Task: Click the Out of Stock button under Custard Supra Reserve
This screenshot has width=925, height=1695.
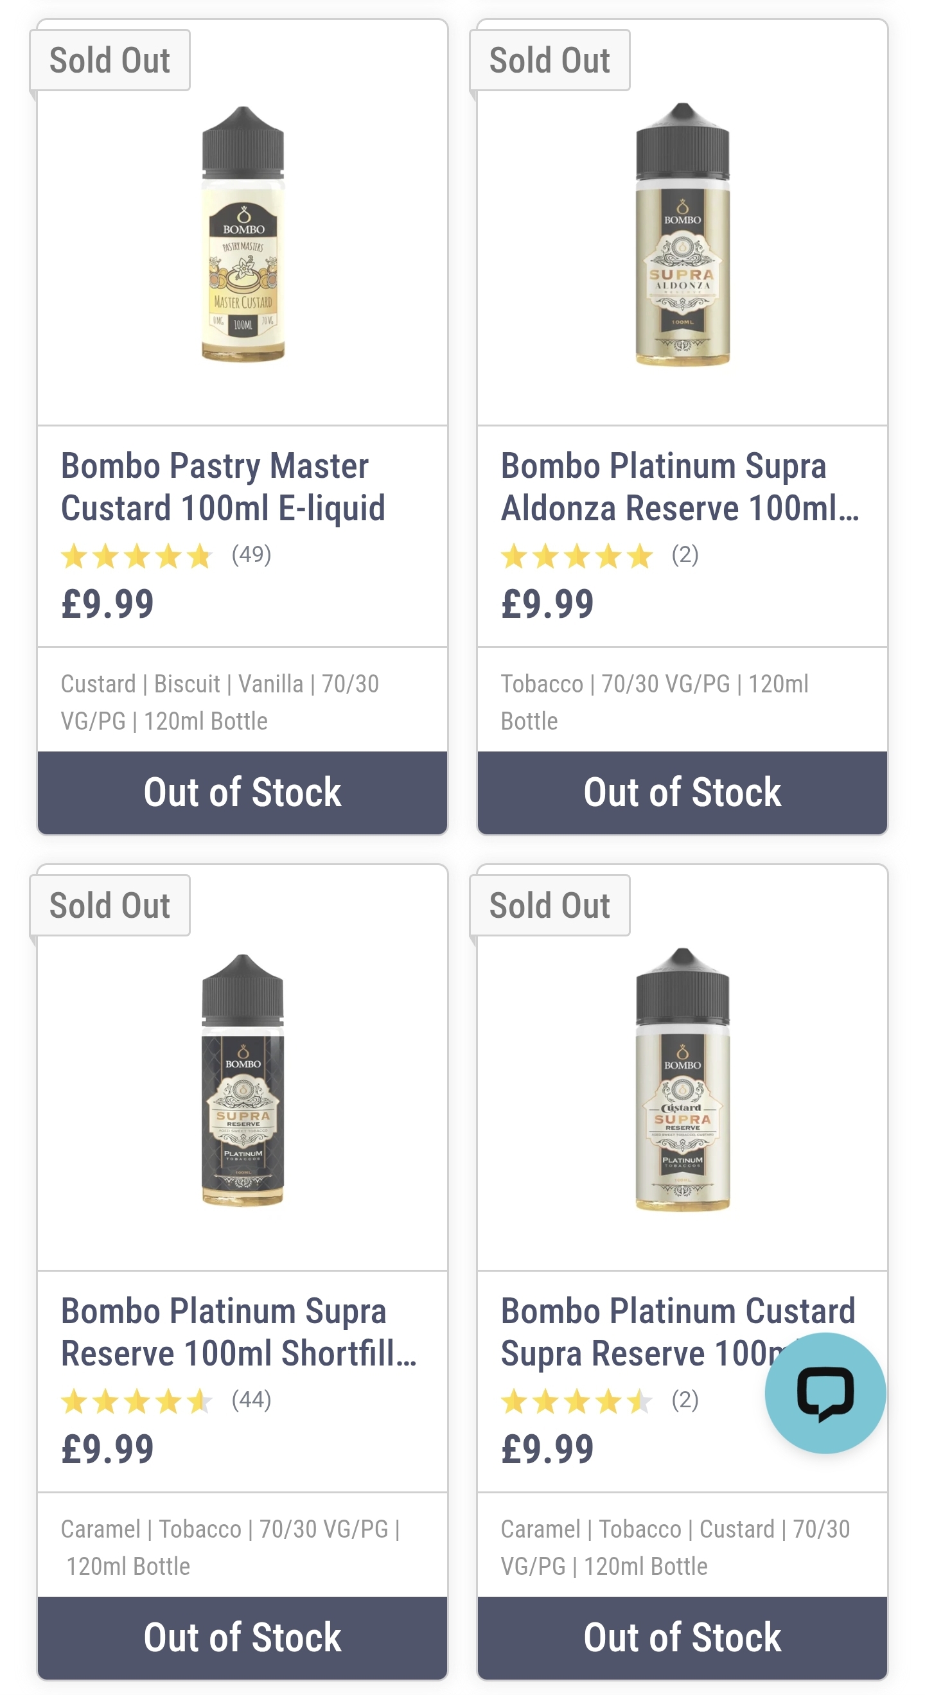Action: point(682,1638)
